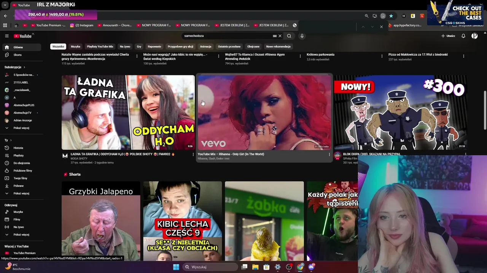Viewport: 487px width, 273px height.
Task: Clear the search box with the X
Action: pos(280,36)
